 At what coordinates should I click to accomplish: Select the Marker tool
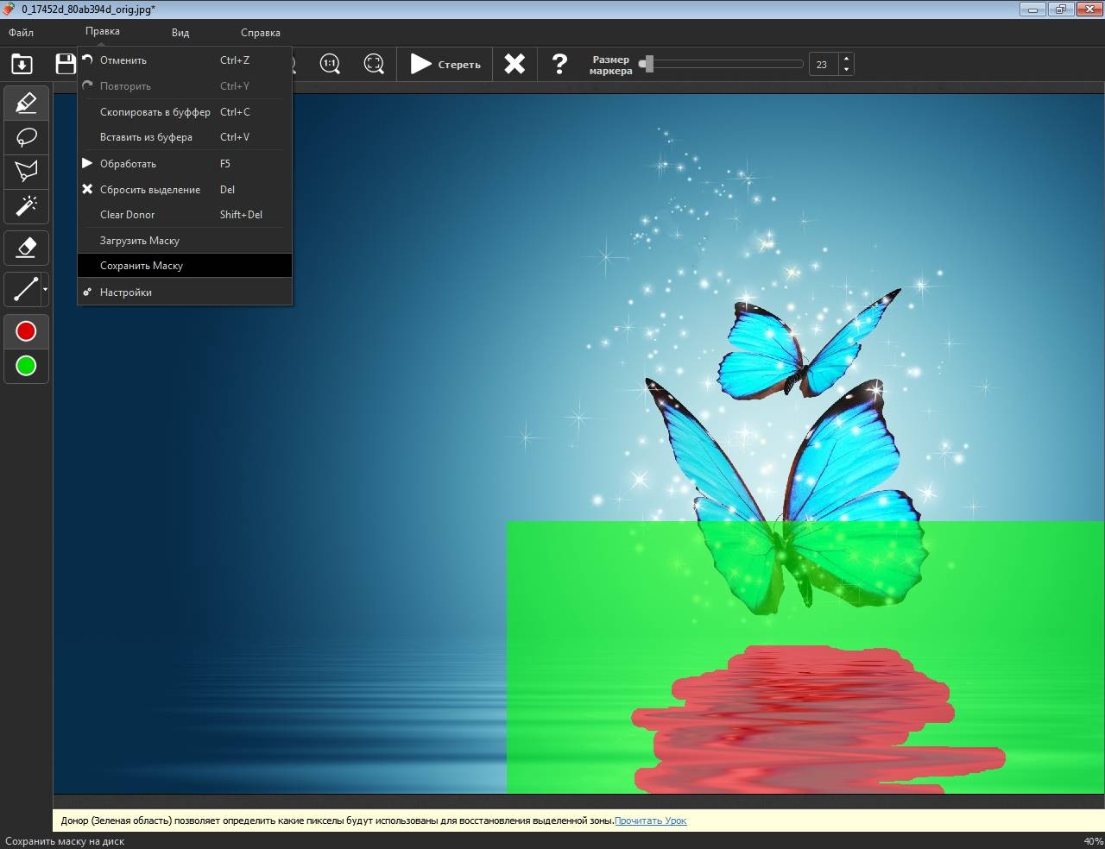tap(26, 103)
